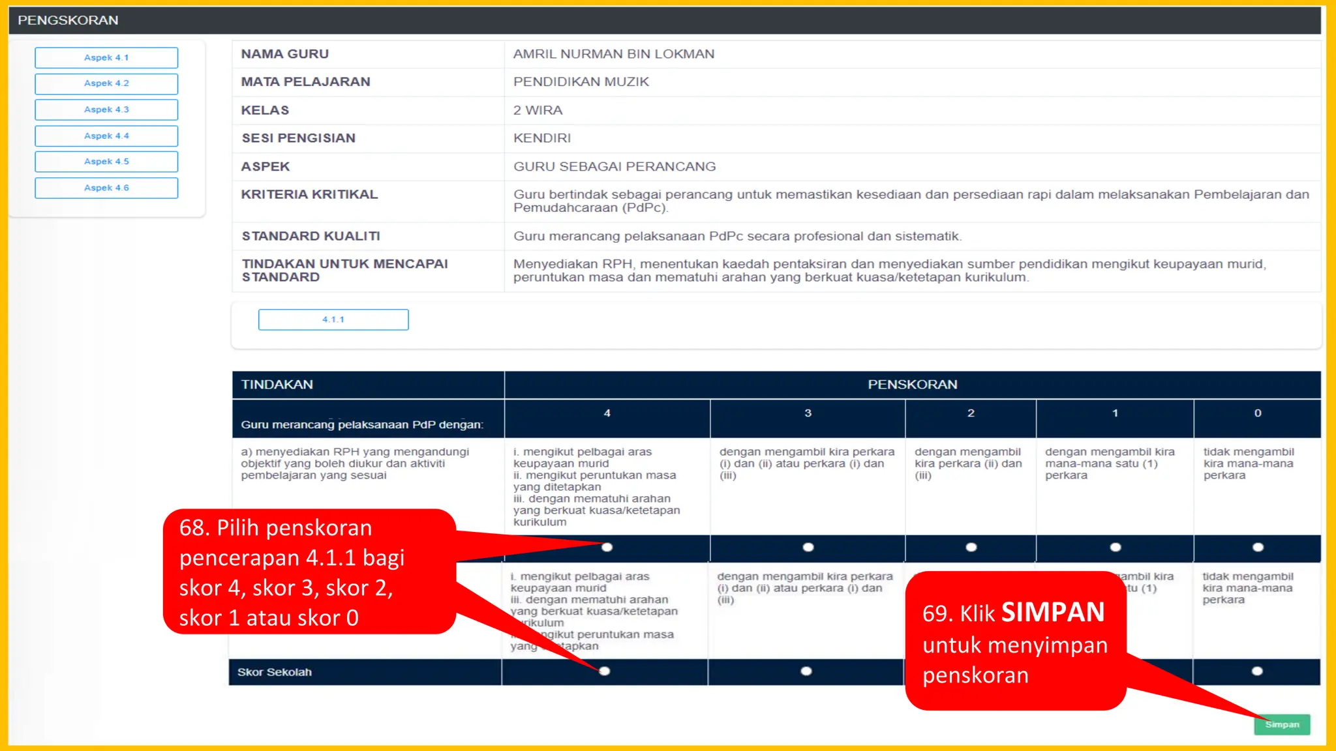Viewport: 1336px width, 751px height.
Task: Open the Aspek 4.1 section
Action: click(106, 57)
